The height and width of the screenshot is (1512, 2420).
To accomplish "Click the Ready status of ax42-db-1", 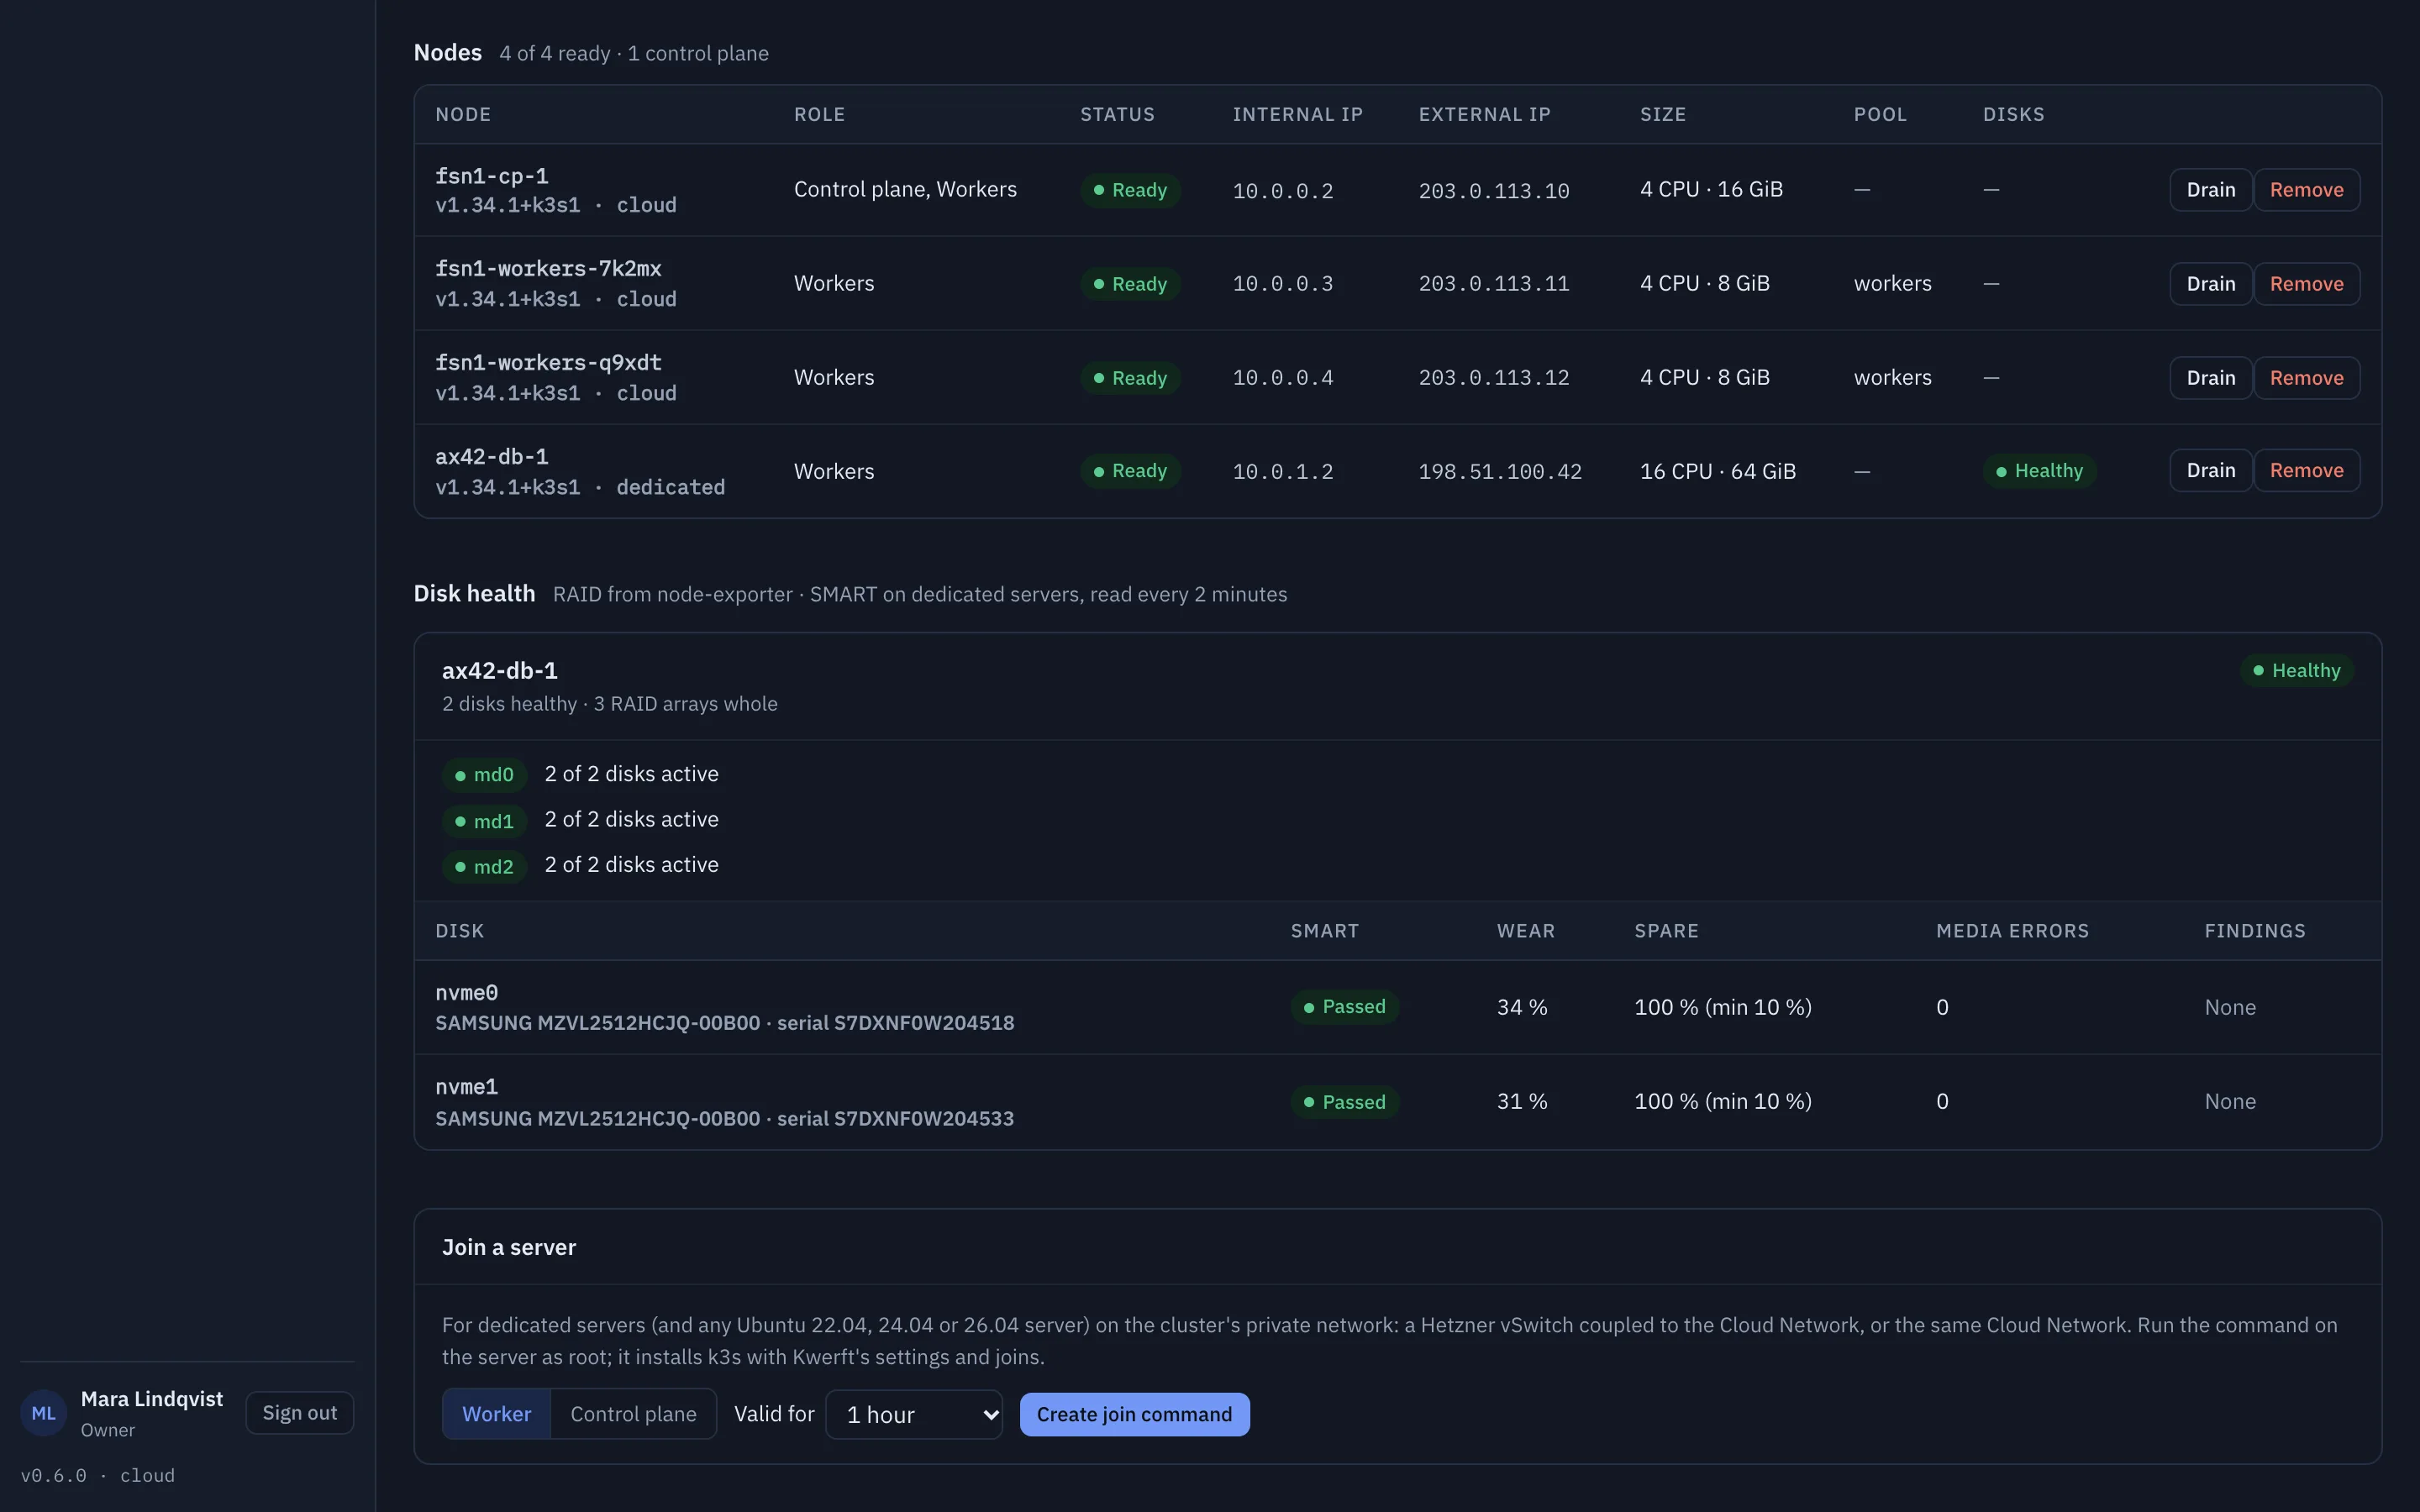I will click(1130, 471).
